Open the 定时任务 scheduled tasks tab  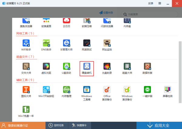pos(57,125)
